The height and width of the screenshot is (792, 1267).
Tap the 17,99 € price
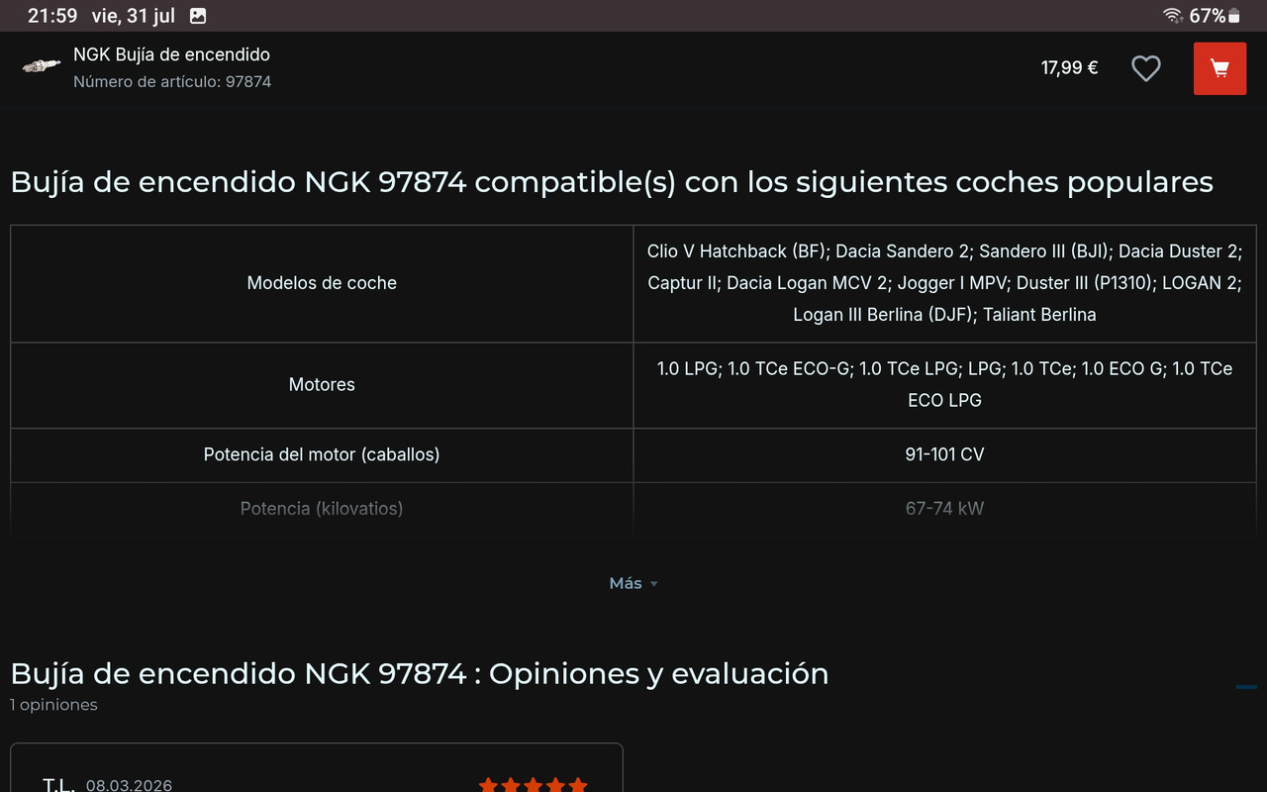pos(1069,67)
